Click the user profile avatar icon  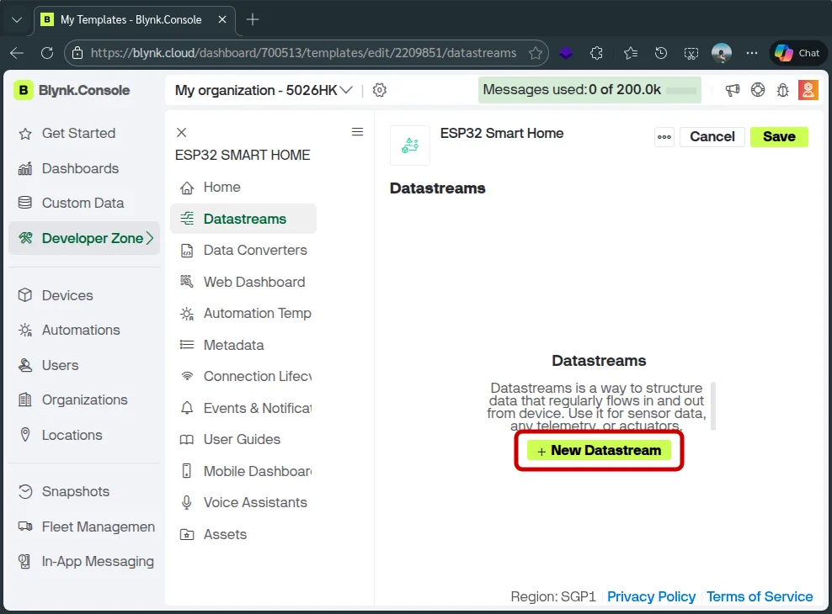[808, 90]
